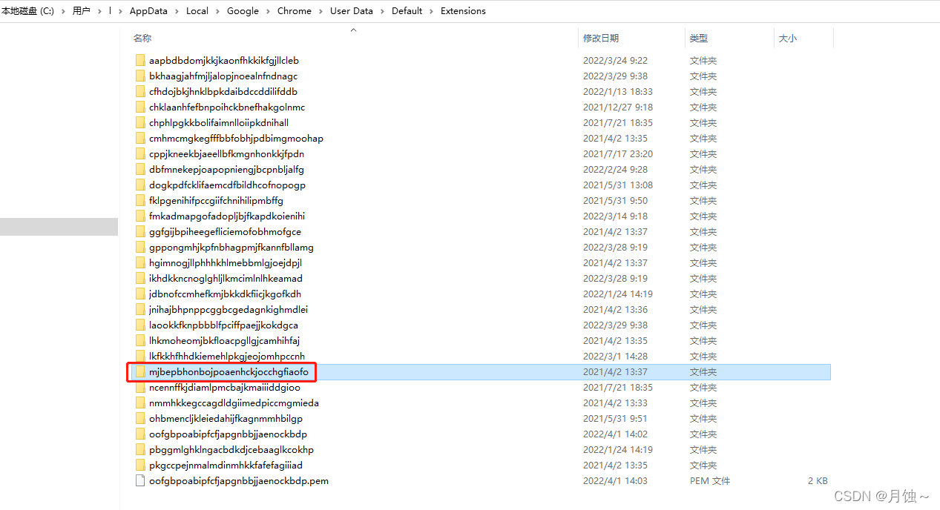Click folder icon of bkhaagjahfmjljalopjnoealnfndnagc
The image size is (940, 510).
pos(140,76)
